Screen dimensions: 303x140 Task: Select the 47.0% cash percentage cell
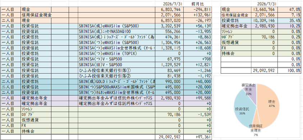click(x=289, y=9)
